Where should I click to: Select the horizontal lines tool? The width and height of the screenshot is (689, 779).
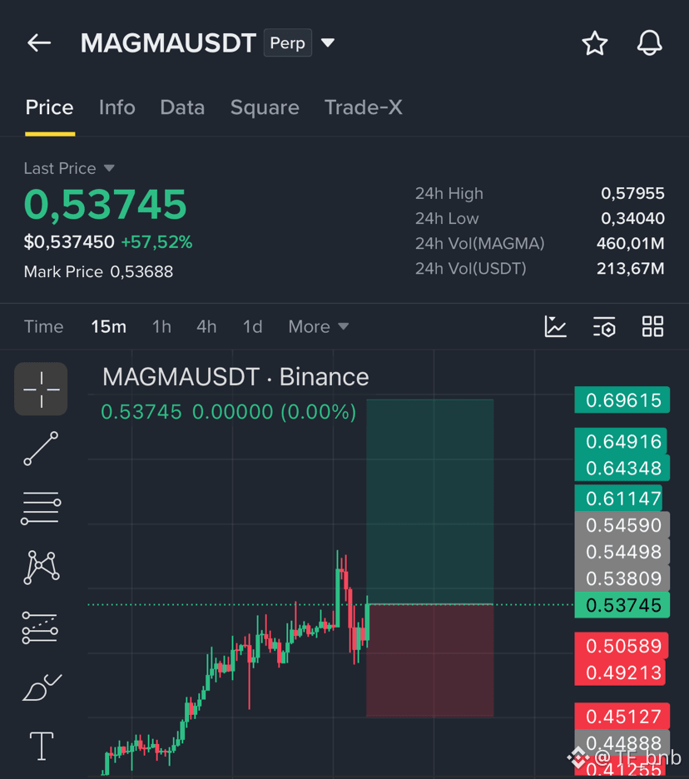coord(41,508)
